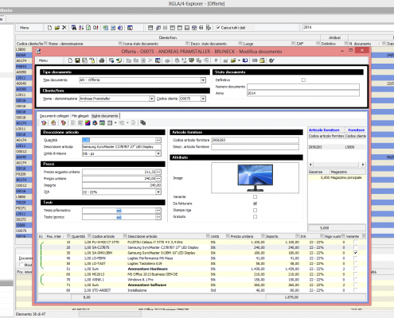394x318 pixels.
Task: Uncheck the Da fatturare checkbox
Action: coord(255,204)
